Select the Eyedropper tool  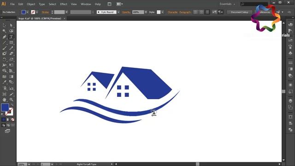4,82
